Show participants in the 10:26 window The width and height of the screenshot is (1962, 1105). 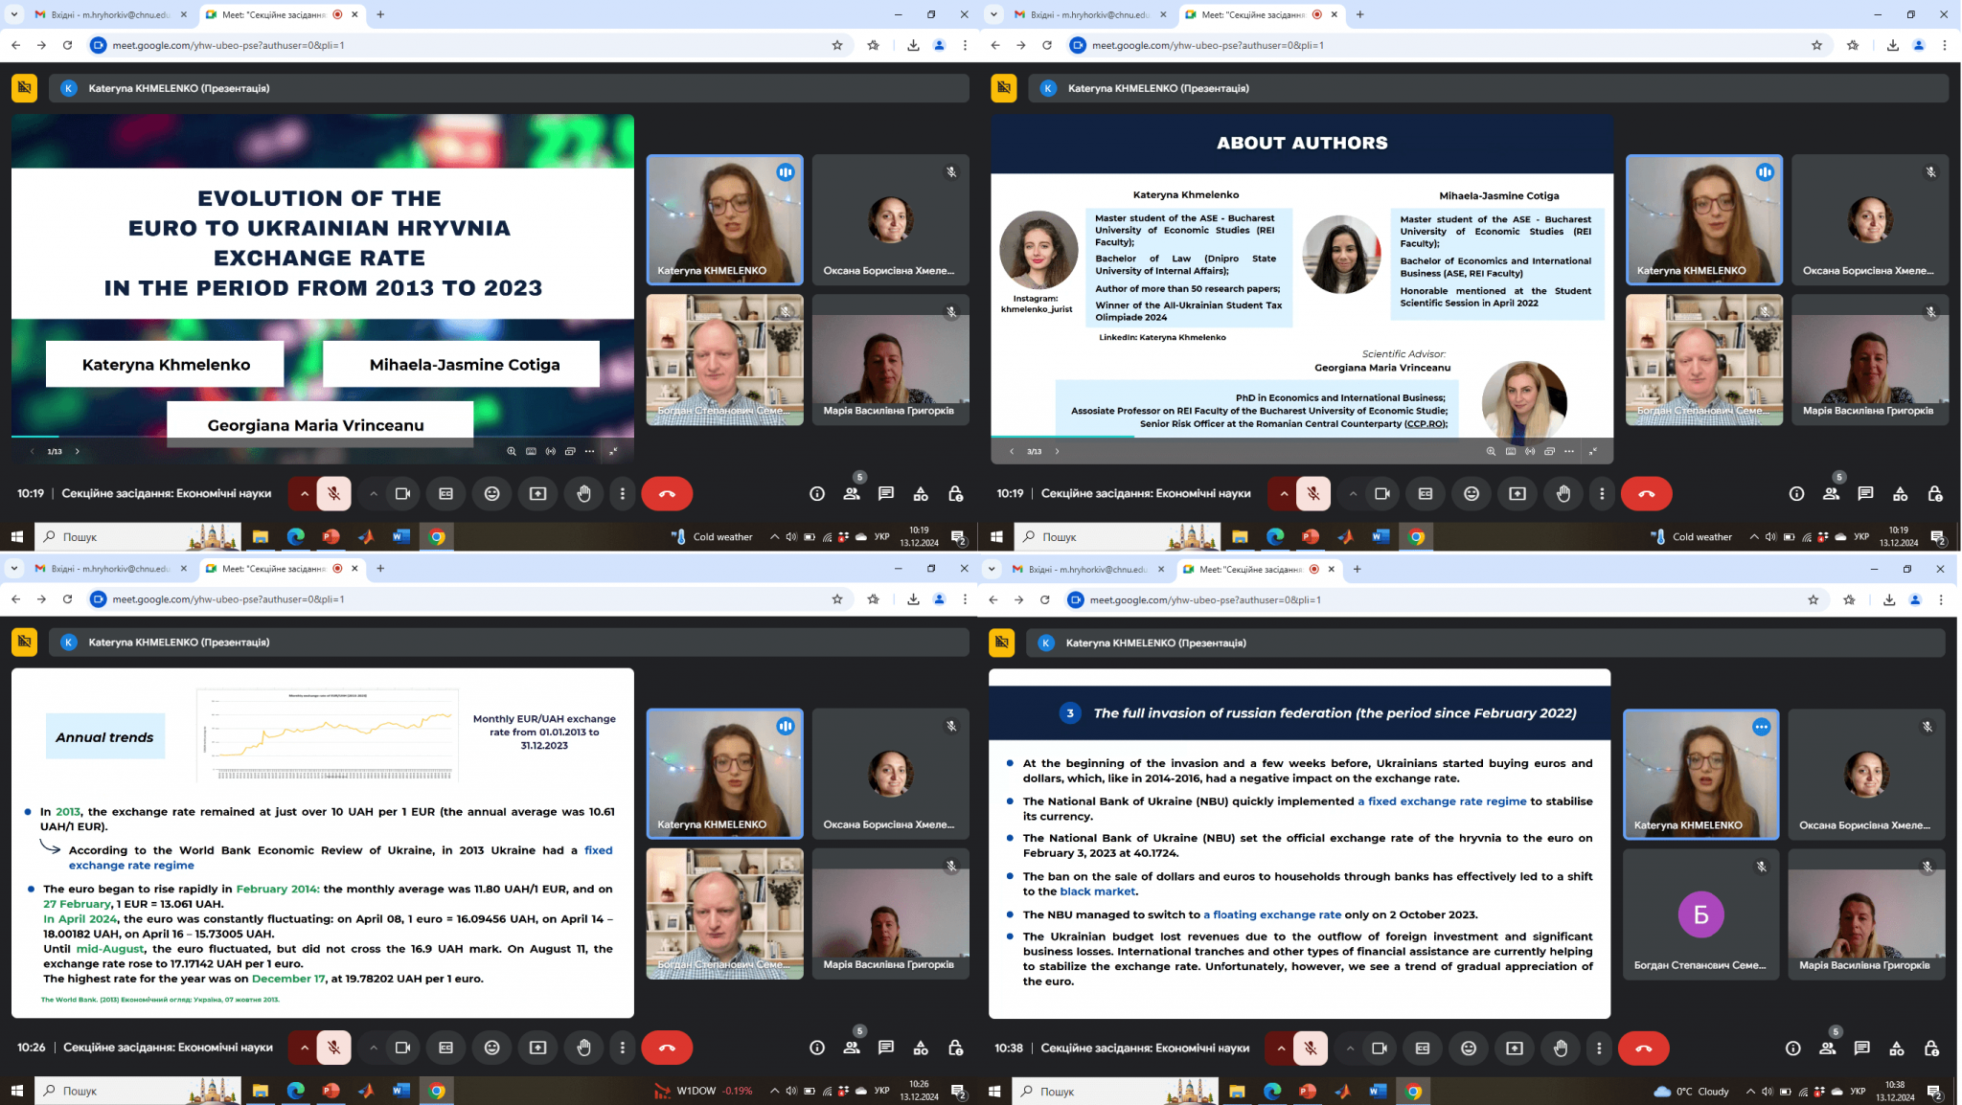[852, 1048]
